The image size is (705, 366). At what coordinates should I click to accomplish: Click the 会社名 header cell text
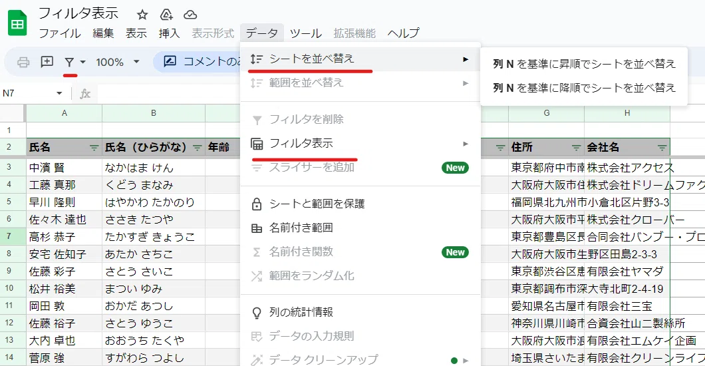tap(603, 148)
